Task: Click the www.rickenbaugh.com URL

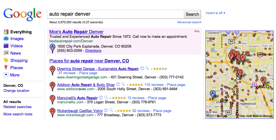Action: click(x=75, y=115)
